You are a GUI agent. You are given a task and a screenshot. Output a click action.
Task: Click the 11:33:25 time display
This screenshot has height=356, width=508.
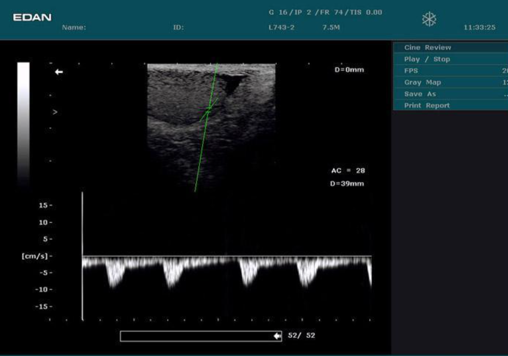point(479,28)
